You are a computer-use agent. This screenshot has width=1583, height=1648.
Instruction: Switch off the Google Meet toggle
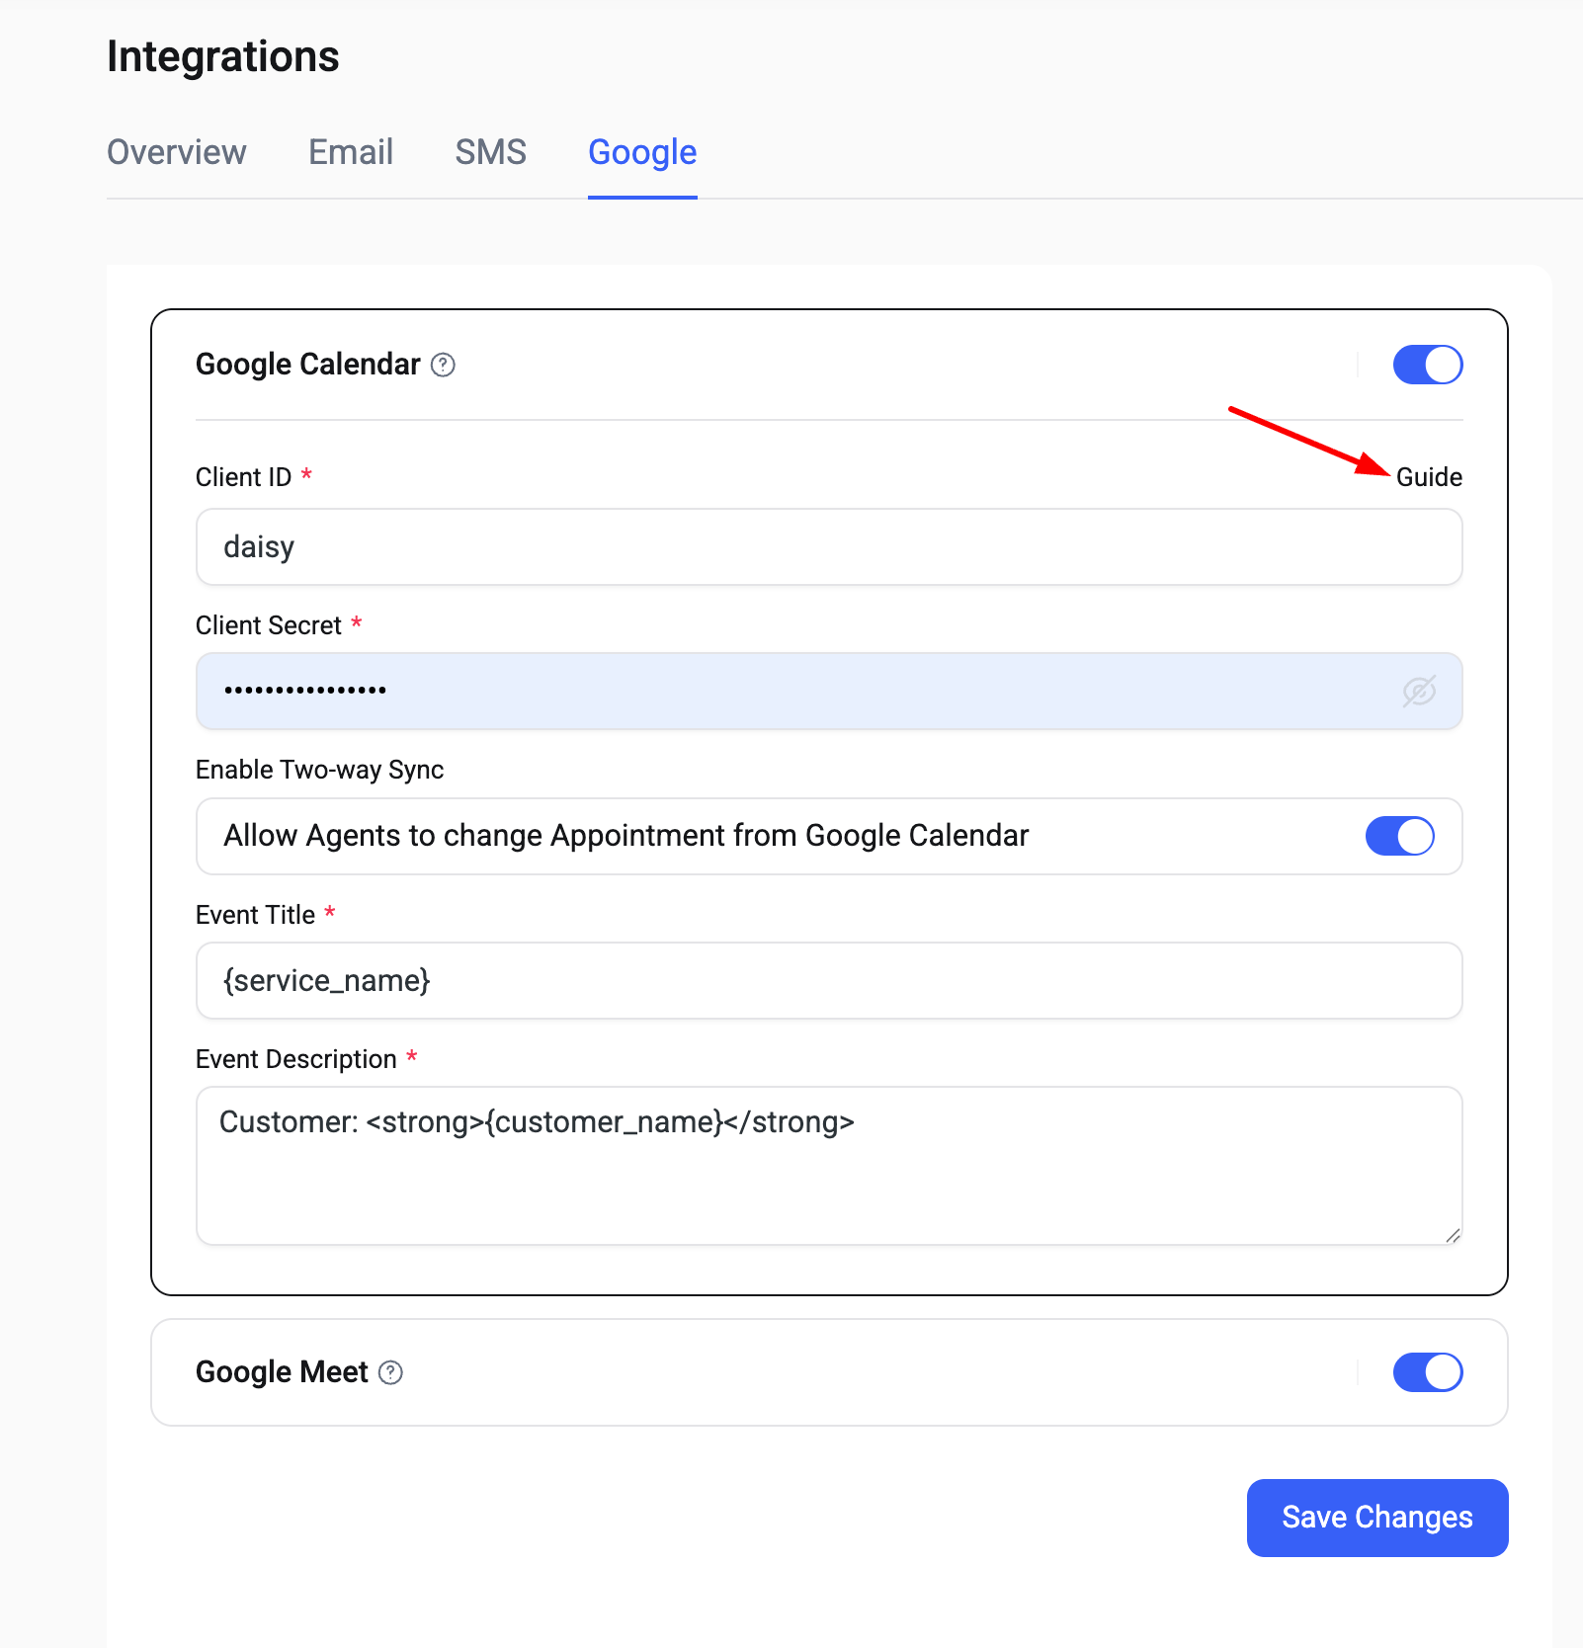pos(1427,1372)
